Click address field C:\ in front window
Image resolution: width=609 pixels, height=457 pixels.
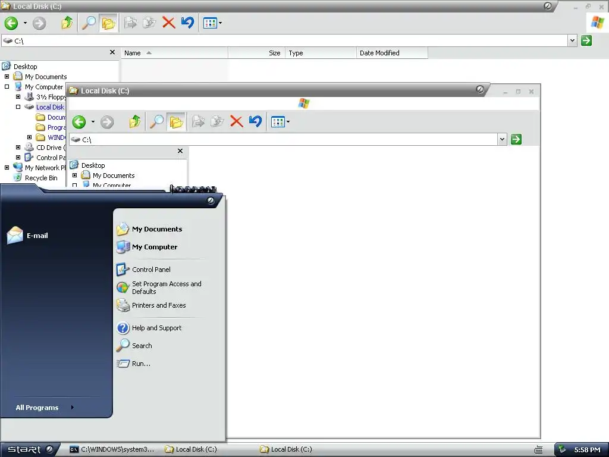283,139
